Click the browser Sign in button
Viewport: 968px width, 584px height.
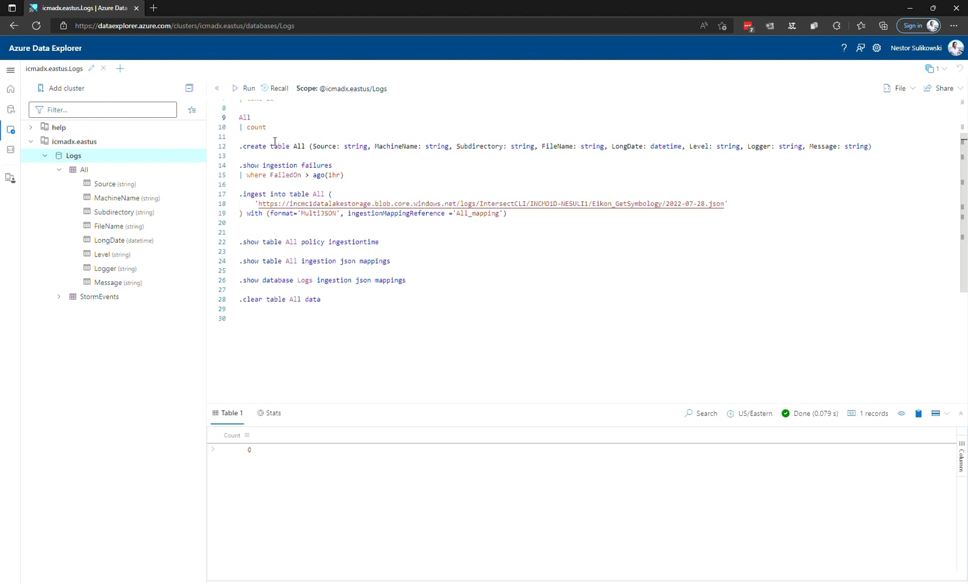coord(919,25)
